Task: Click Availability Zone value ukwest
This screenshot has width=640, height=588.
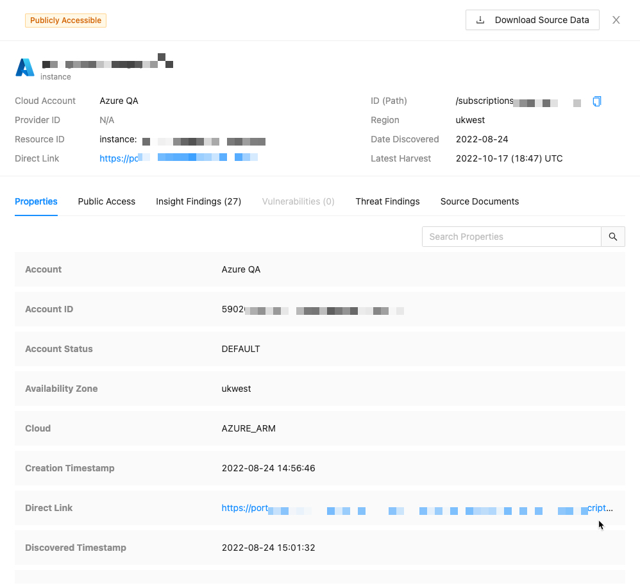Action: point(236,389)
